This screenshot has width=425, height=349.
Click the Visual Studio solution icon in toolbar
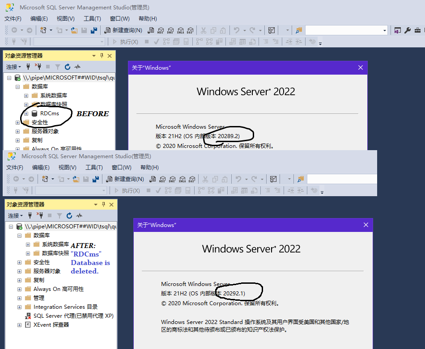397,30
